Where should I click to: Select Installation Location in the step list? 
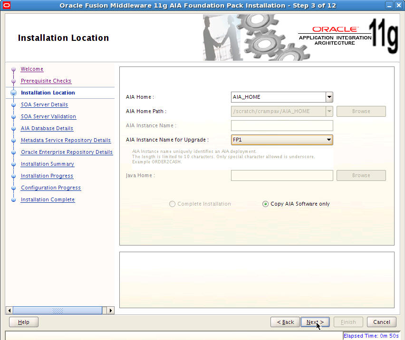(x=48, y=93)
